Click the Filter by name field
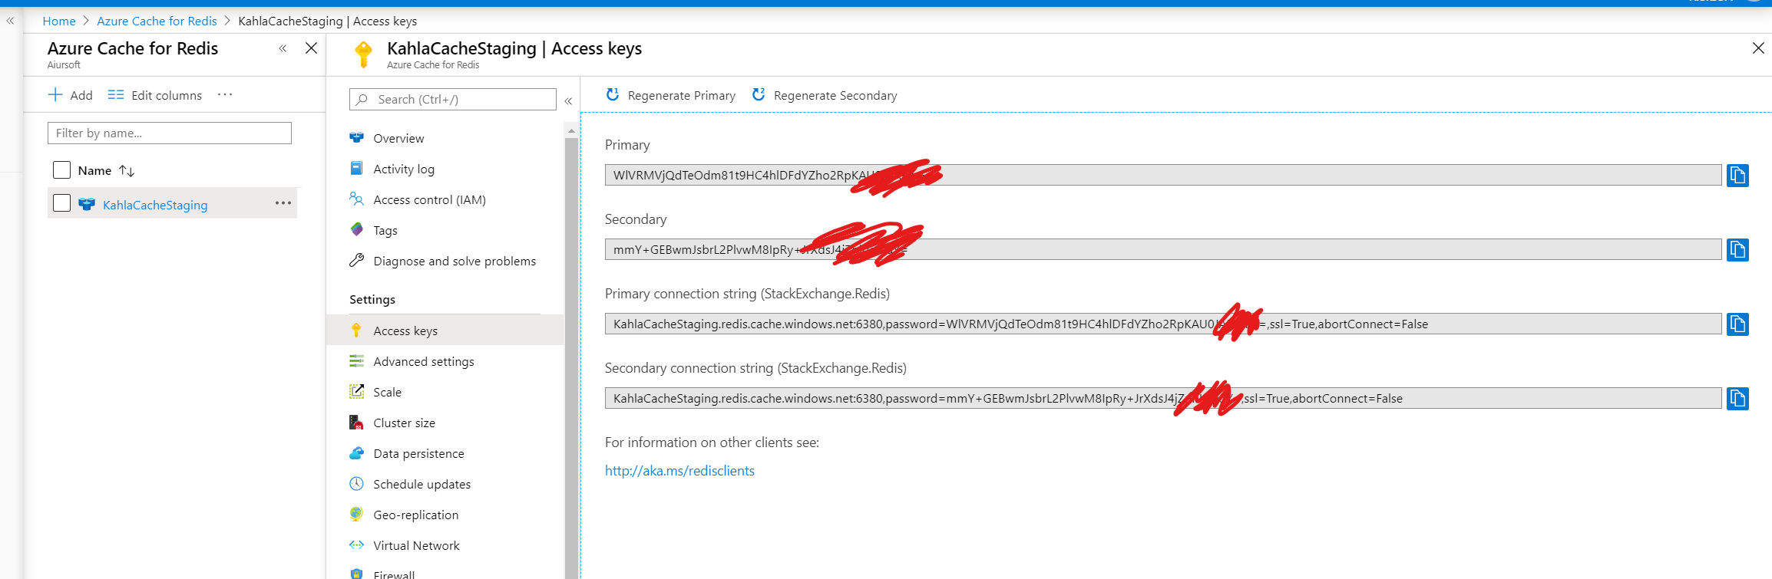Screen dimensions: 1772x579 point(170,133)
